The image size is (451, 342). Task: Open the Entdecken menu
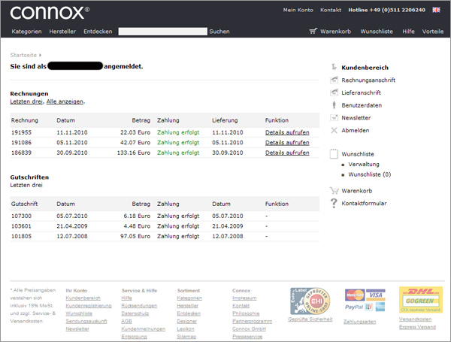click(x=98, y=32)
